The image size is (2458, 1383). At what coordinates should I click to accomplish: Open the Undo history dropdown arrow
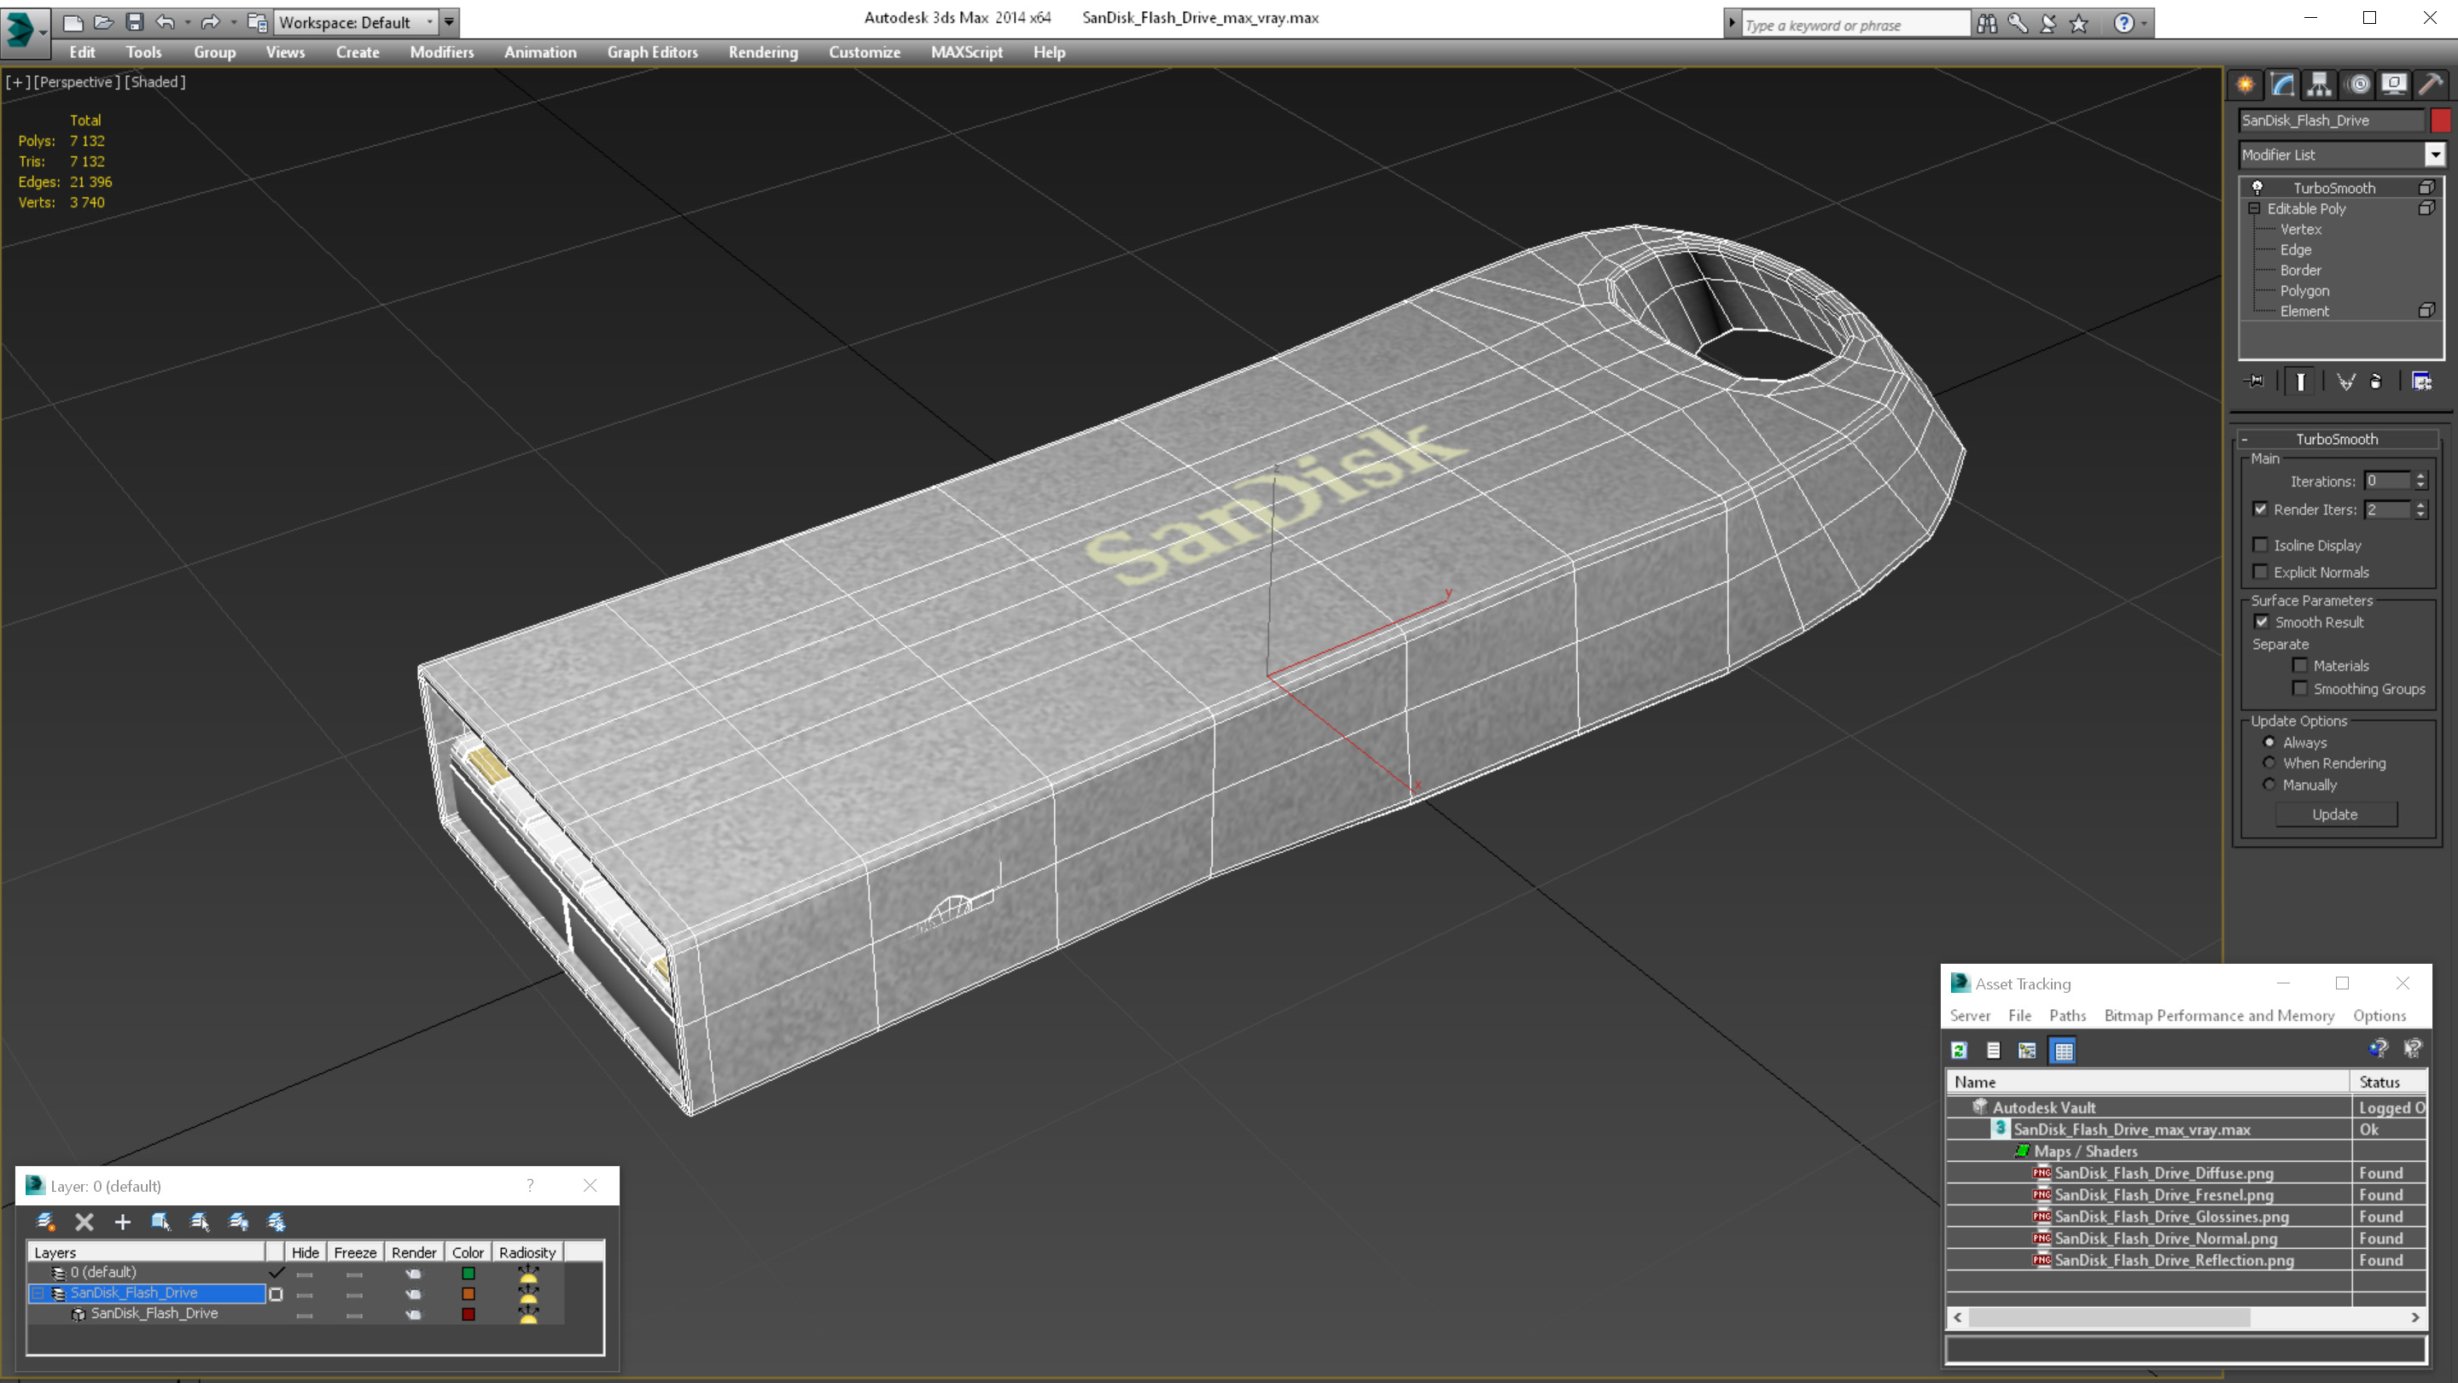(x=187, y=22)
